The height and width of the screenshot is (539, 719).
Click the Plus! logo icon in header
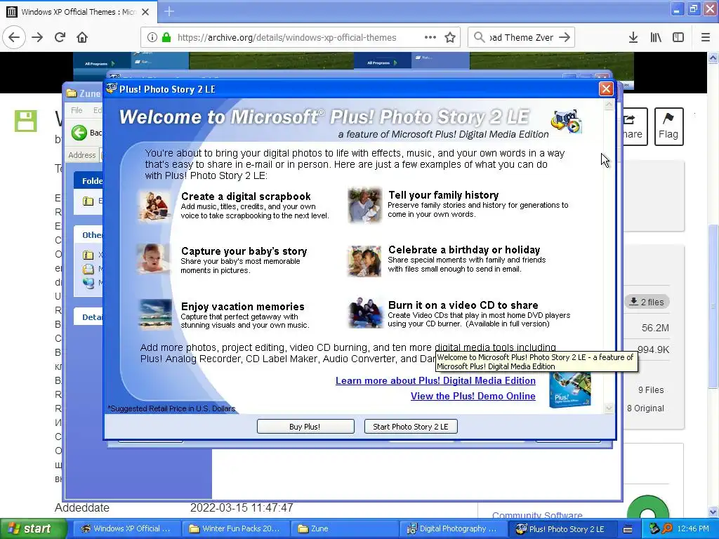point(567,121)
